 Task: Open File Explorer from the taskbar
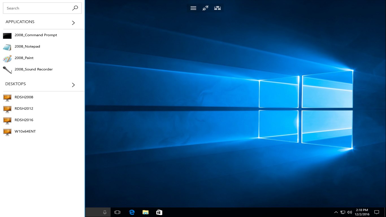pos(146,212)
